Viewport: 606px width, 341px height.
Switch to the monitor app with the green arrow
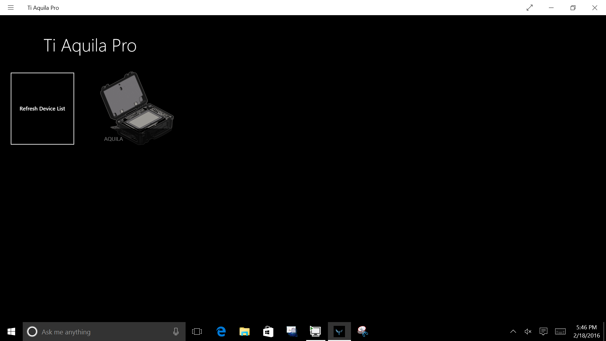[315, 332]
